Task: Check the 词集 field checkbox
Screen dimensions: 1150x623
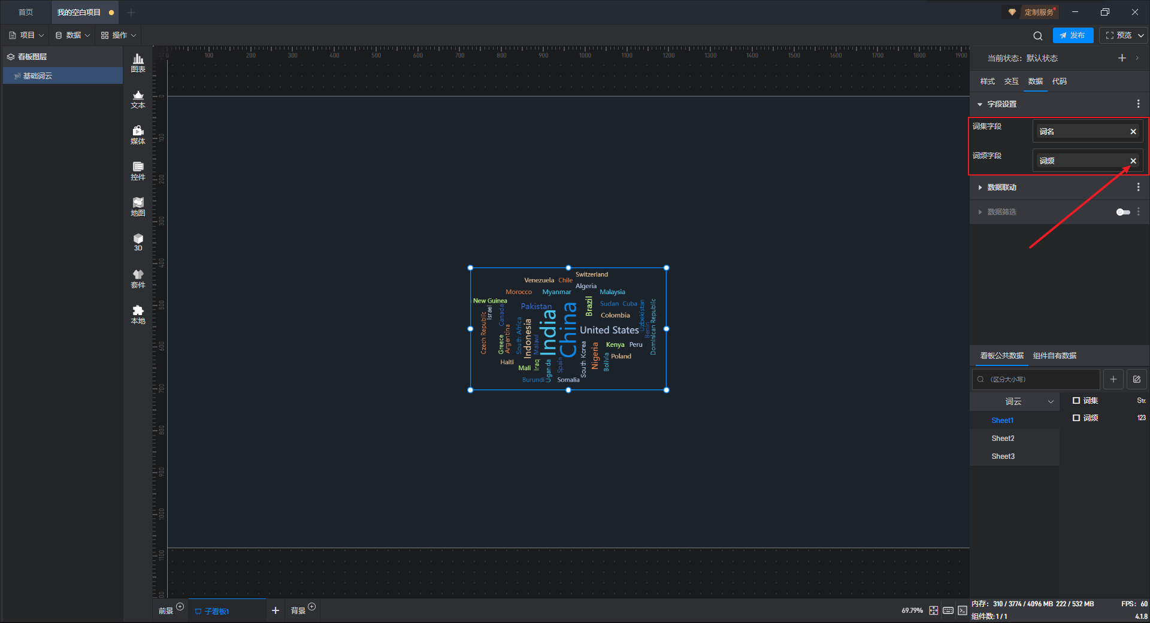Action: point(1076,401)
